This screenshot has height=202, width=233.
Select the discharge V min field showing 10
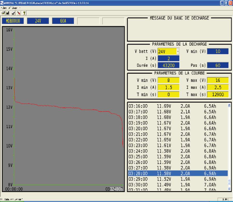pyautogui.click(x=218, y=51)
